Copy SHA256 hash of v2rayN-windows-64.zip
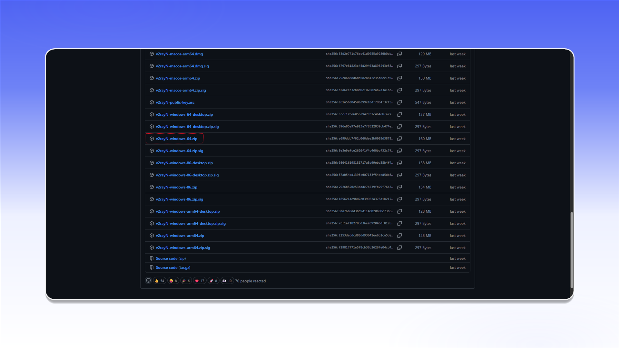The image size is (619, 348). (x=399, y=139)
